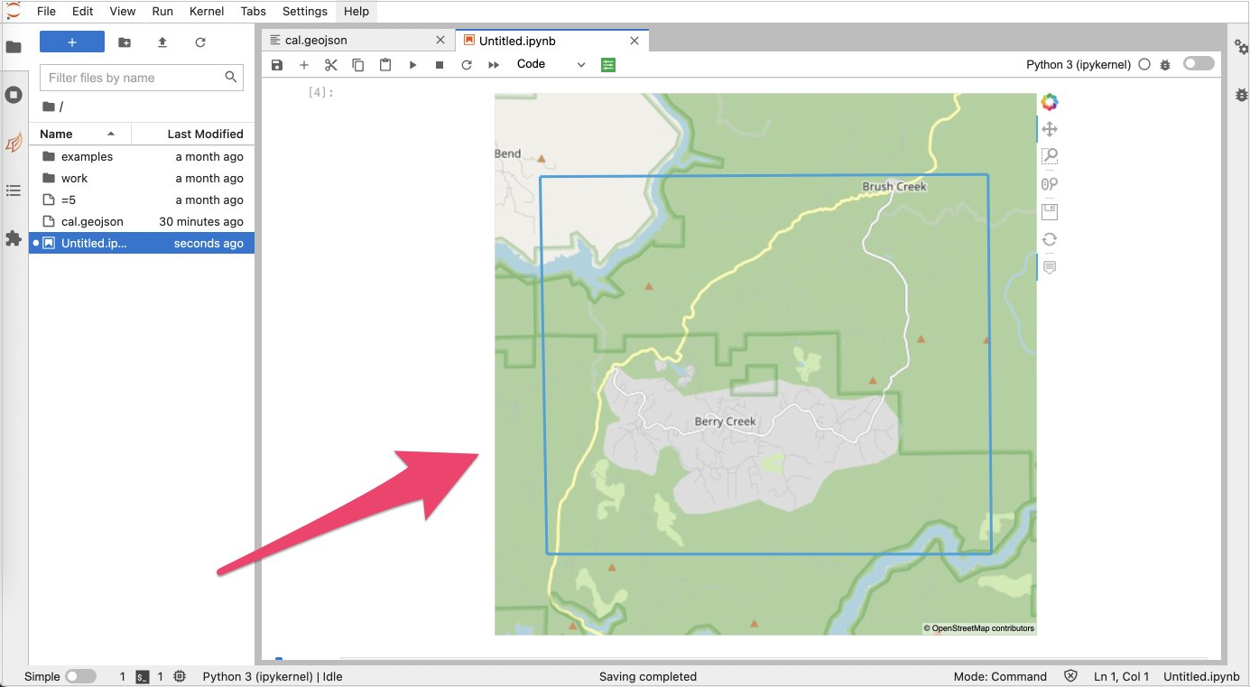Open the File Browser sidebar panel
The image size is (1250, 687).
pos(14,47)
